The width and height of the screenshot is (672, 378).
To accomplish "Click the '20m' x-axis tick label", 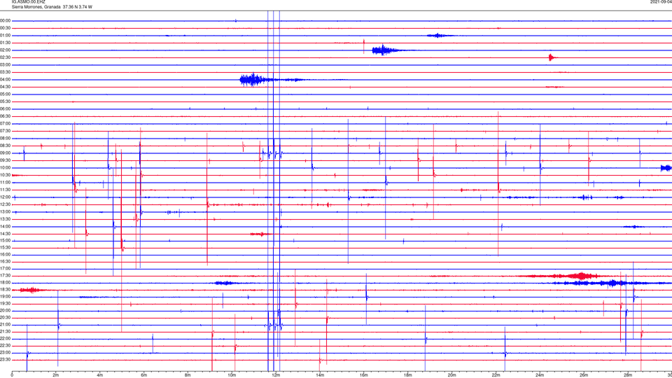I will [451, 375].
